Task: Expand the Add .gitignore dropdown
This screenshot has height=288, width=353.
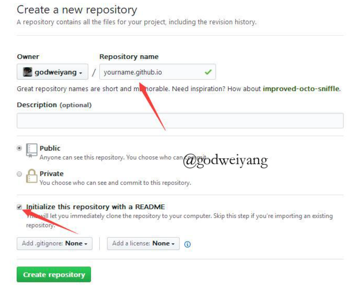Action: tap(55, 244)
